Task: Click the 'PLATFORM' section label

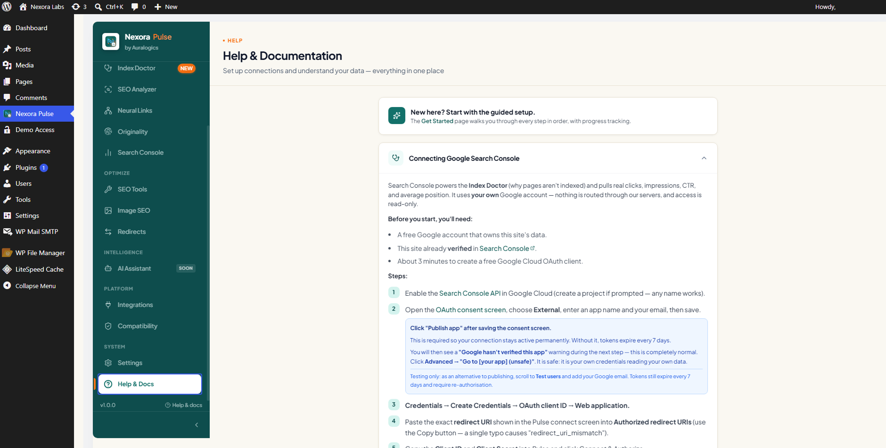Action: point(118,289)
